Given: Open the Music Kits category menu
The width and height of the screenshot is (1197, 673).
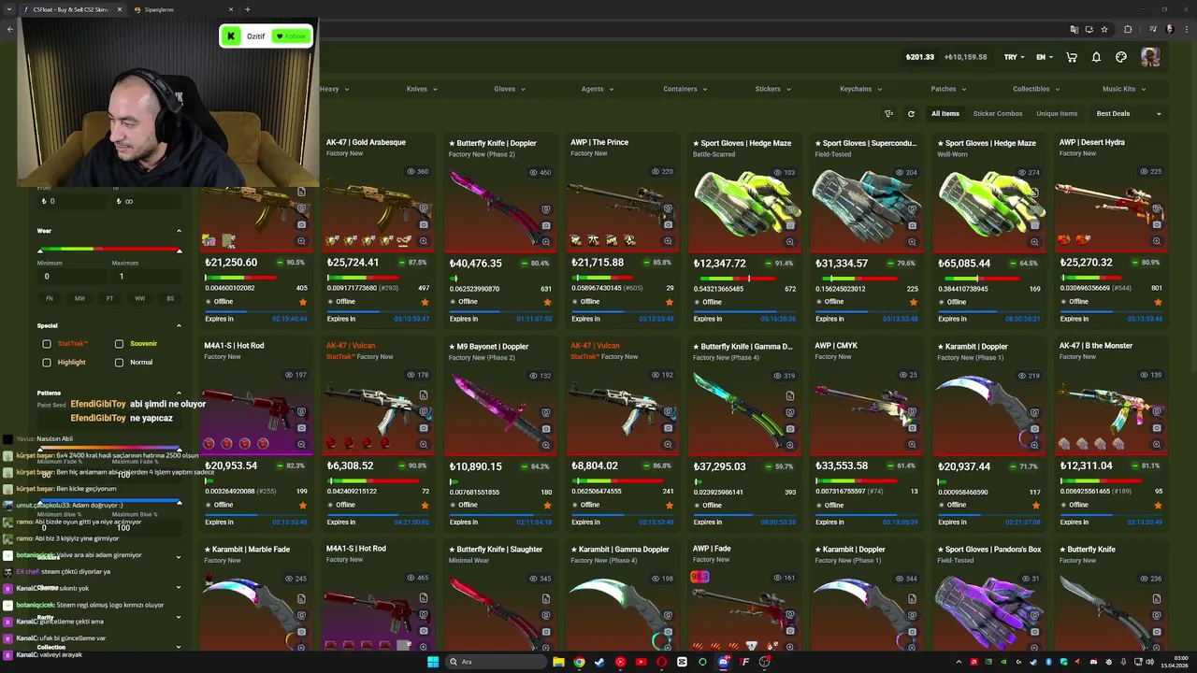Looking at the screenshot, I should (1124, 89).
